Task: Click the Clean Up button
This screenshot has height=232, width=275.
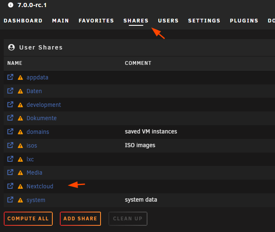Action: click(x=128, y=218)
